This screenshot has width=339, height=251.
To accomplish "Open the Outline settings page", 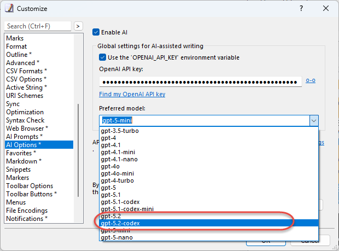I will tap(39, 55).
